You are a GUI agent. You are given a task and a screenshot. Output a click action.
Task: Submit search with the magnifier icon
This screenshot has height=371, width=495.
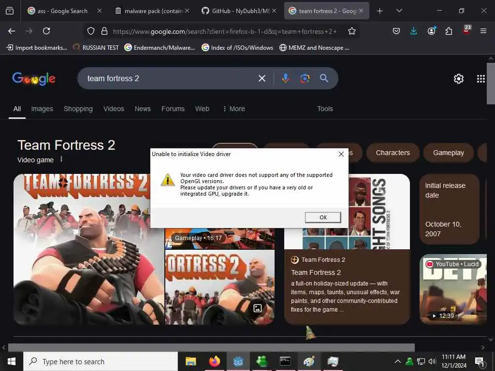click(324, 78)
